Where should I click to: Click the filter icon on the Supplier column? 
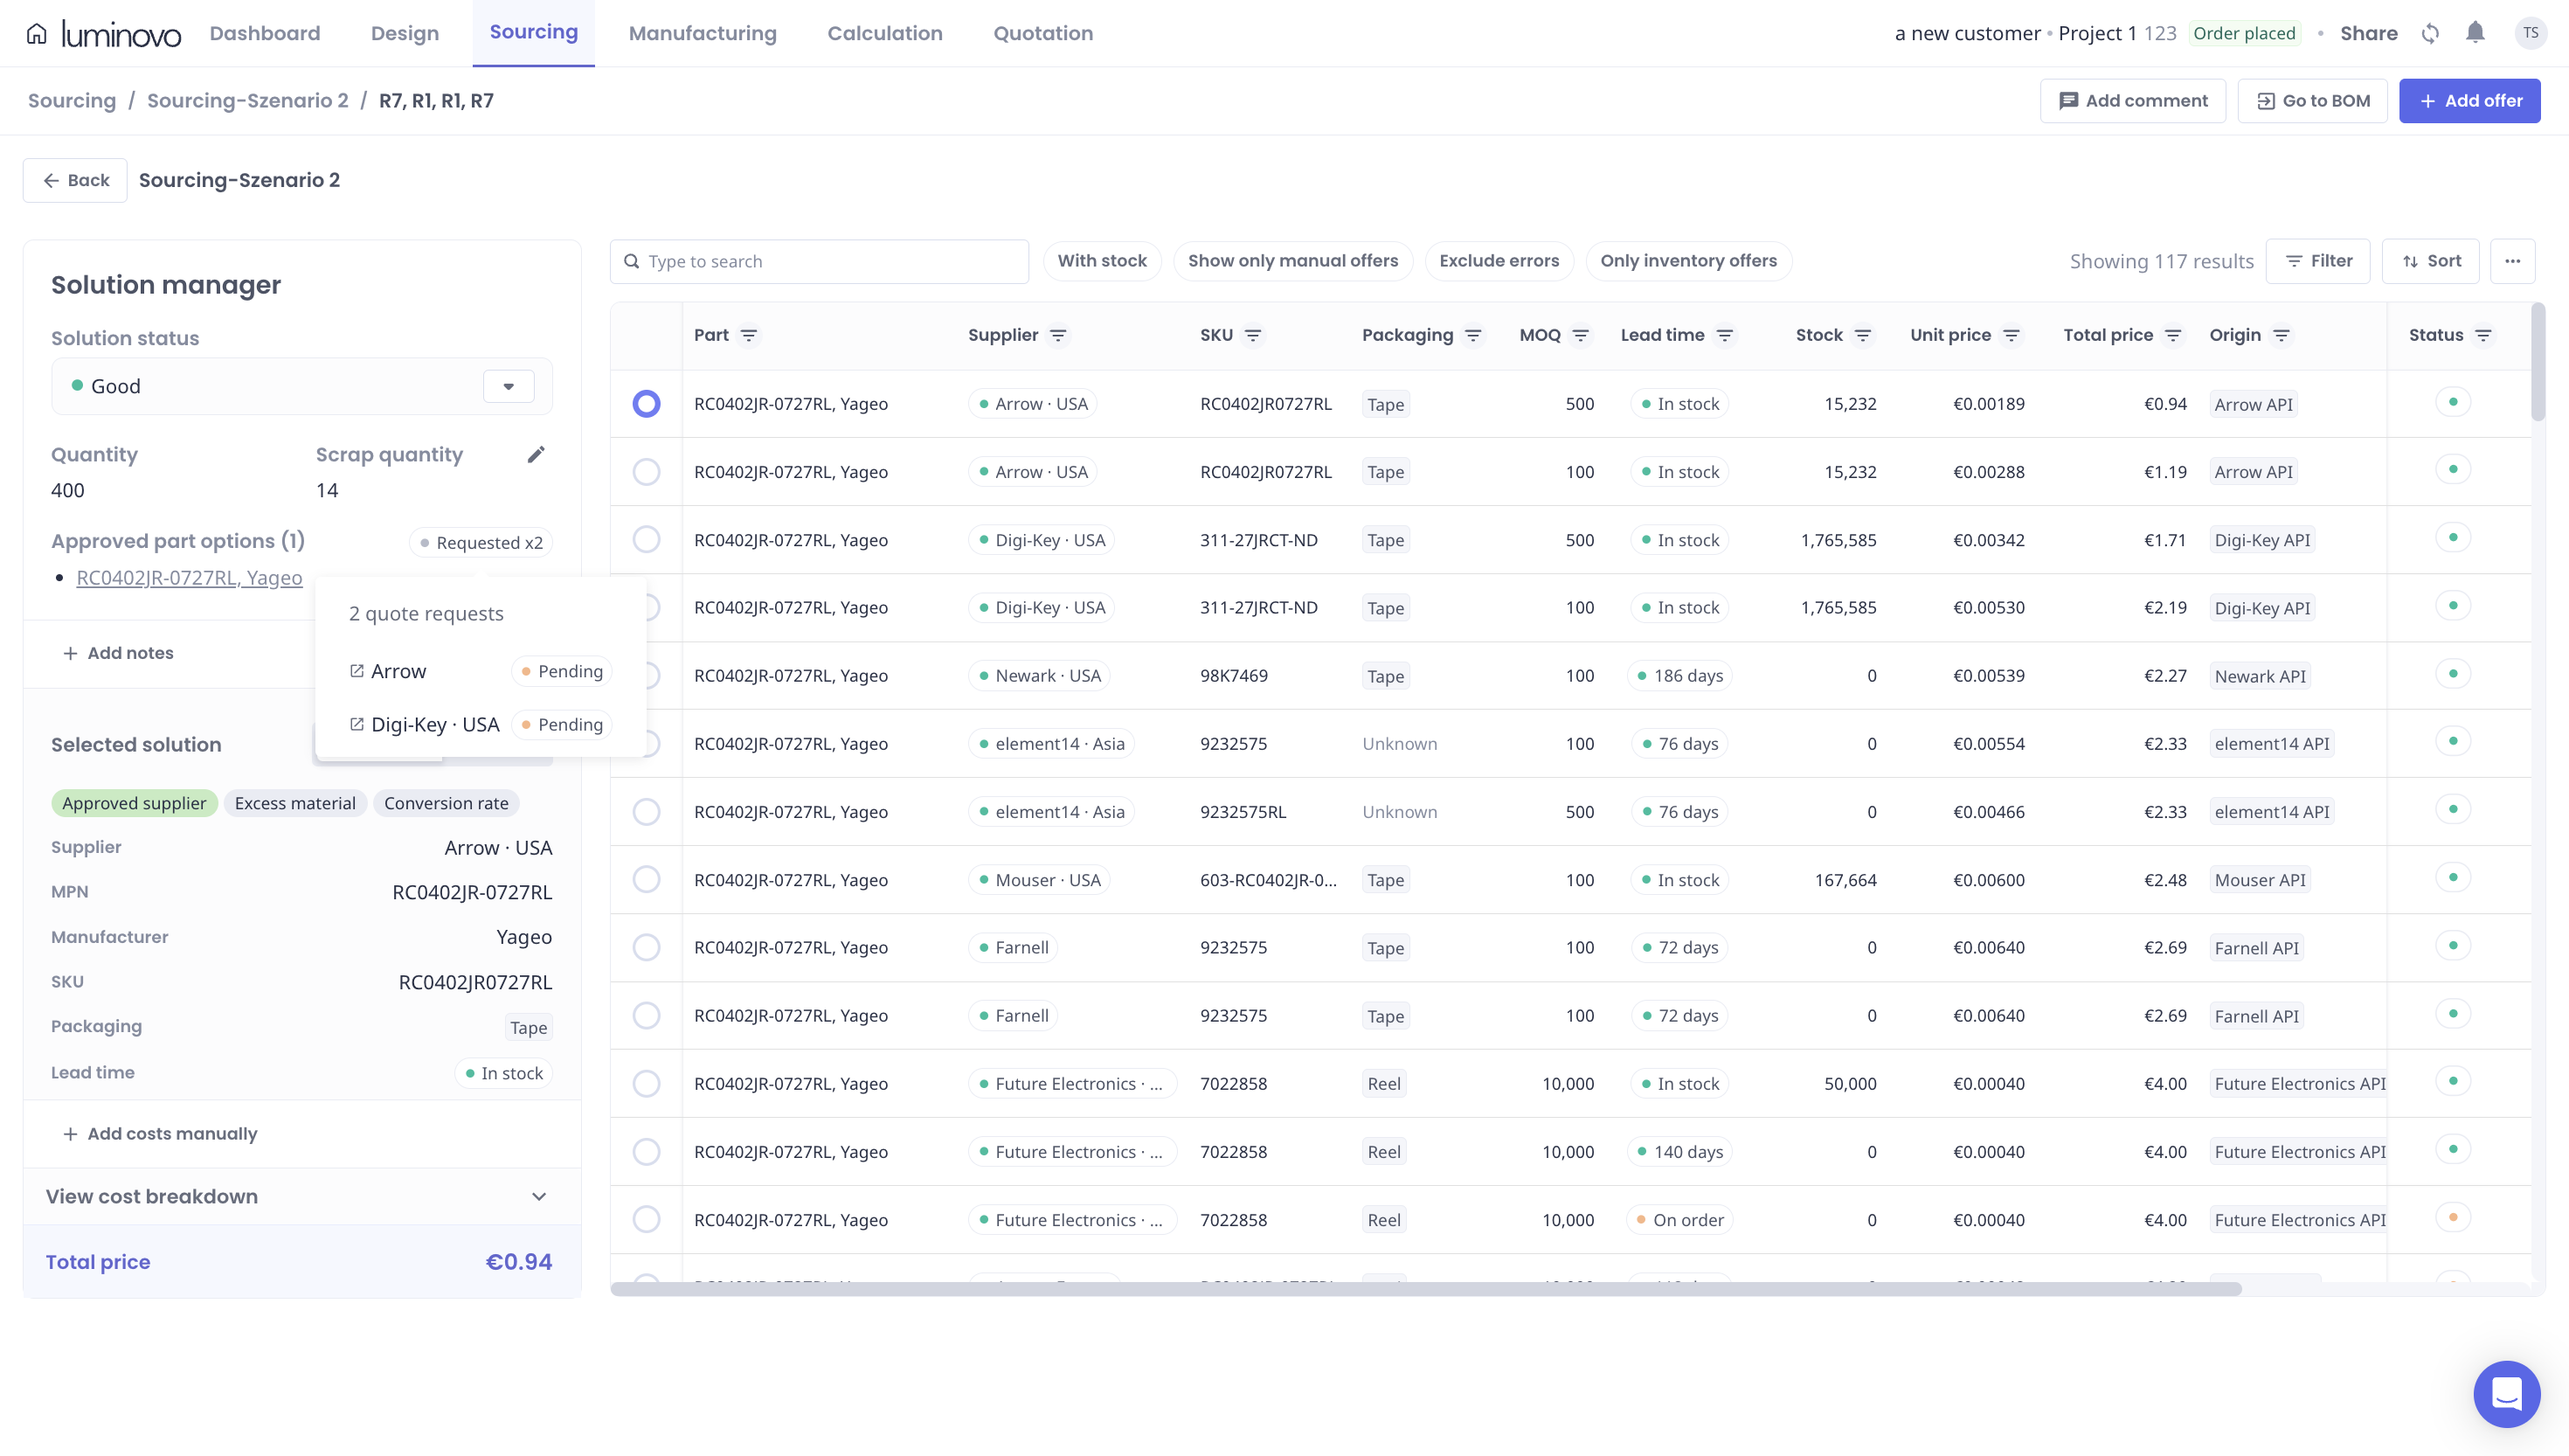coord(1058,336)
